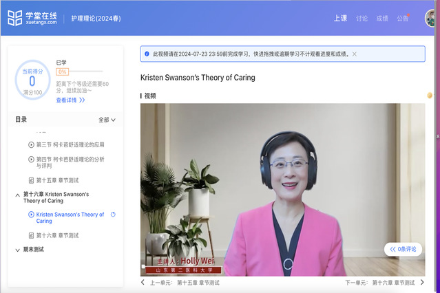440x293 pixels.
Task: Click the quiz icon beside 第十六章 章节测试
Action: pyautogui.click(x=31, y=235)
